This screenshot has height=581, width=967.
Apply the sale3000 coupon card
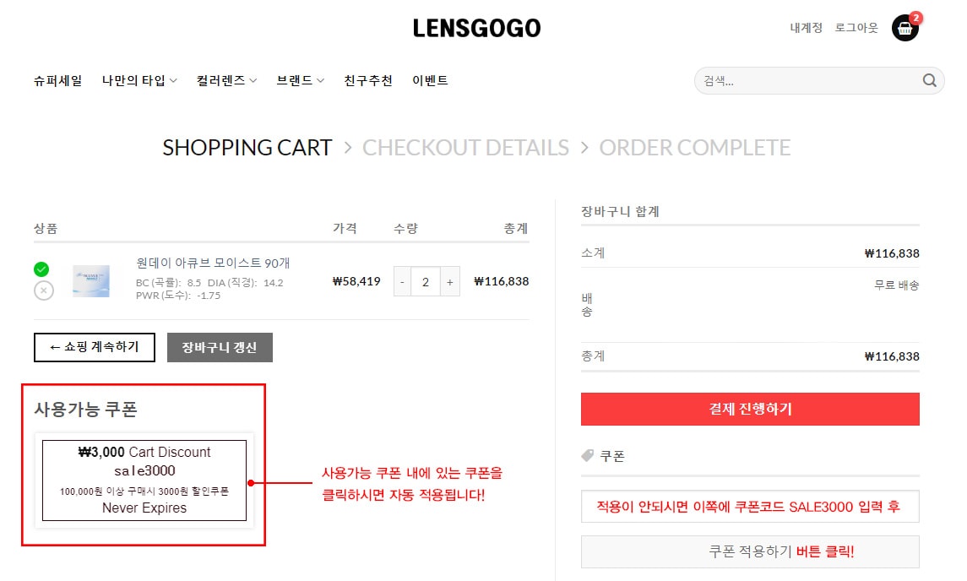point(144,480)
